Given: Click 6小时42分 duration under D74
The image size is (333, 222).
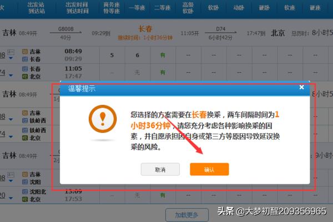Looking at the screenshot, I should pyautogui.click(x=220, y=38).
